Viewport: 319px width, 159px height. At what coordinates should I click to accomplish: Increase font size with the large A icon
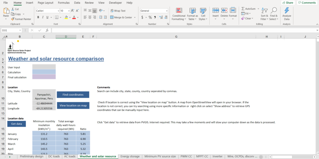tap(73, 11)
